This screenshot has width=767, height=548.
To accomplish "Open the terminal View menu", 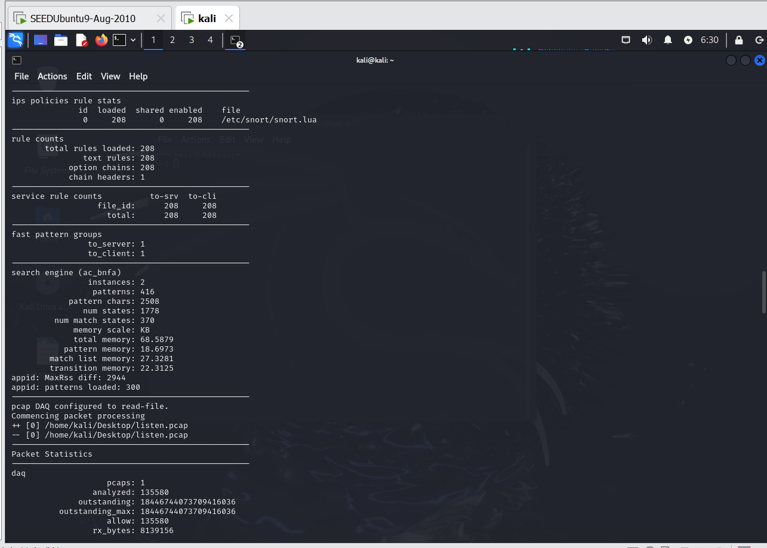I will coord(110,76).
